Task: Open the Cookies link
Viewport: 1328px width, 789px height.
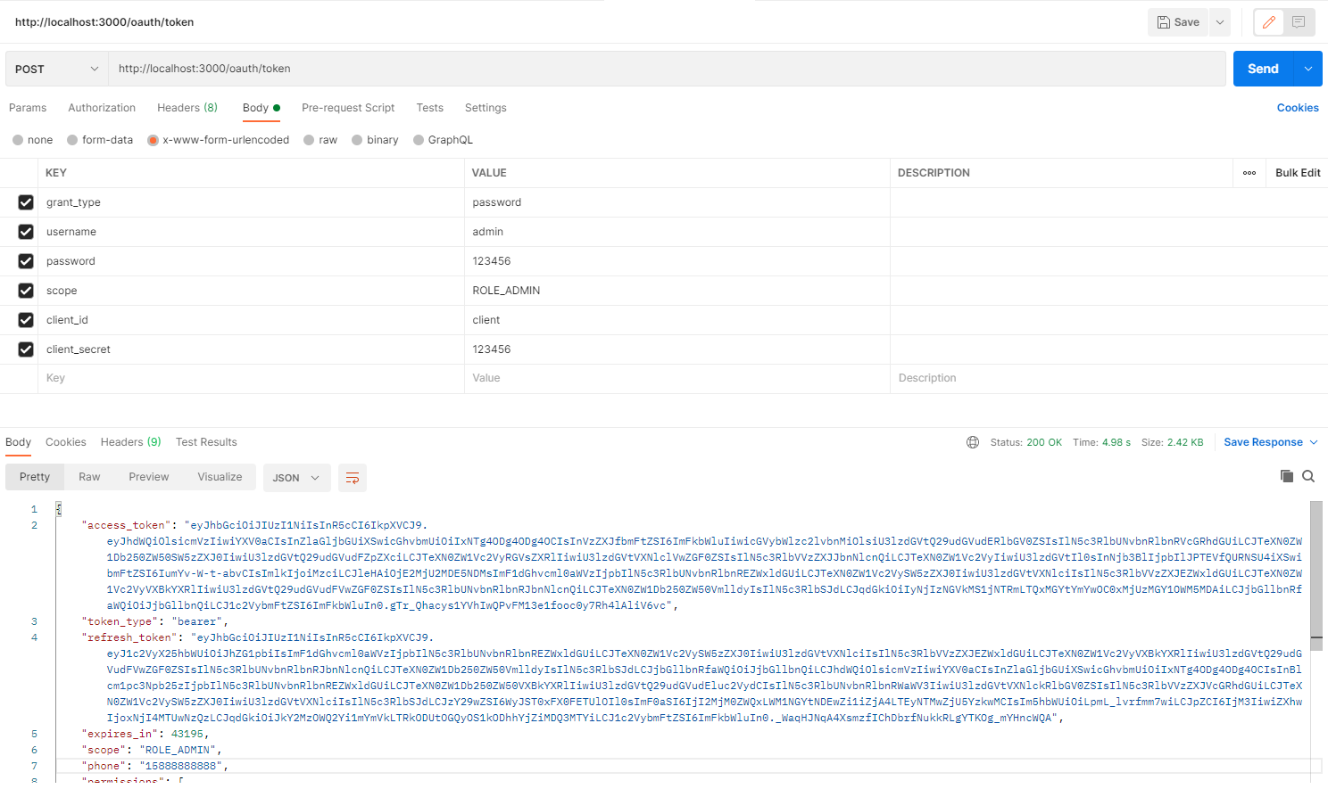Action: click(x=1298, y=108)
